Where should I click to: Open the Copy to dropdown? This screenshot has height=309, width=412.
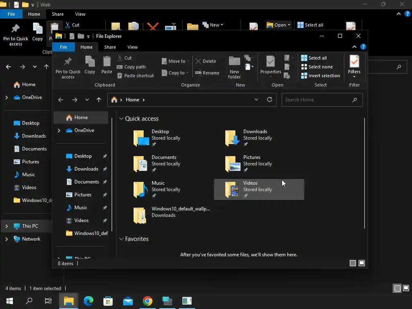[175, 73]
